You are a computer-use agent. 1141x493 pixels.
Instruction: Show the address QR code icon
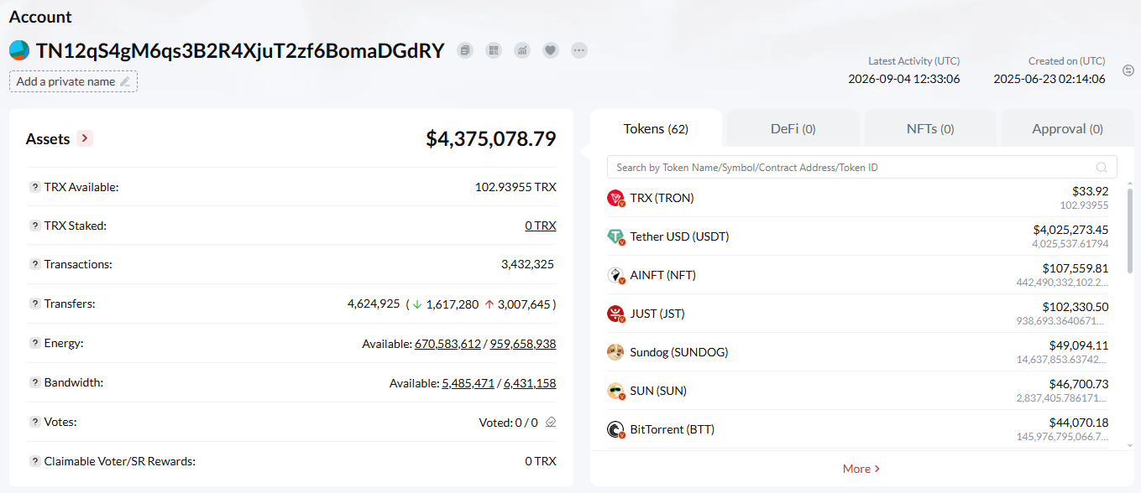coord(494,50)
